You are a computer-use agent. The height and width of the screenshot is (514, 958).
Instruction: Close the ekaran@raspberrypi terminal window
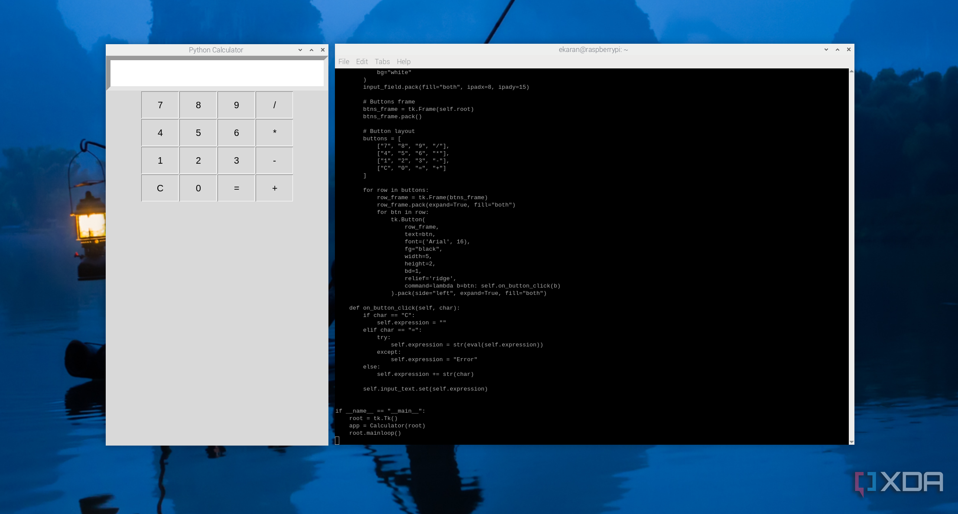click(849, 49)
